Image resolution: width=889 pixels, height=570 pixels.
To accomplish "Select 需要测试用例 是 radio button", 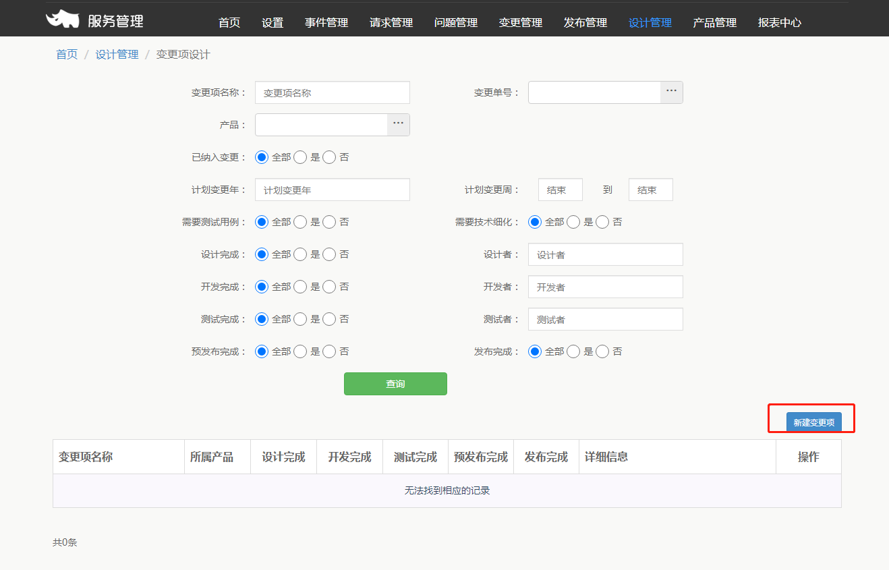I will (x=300, y=222).
